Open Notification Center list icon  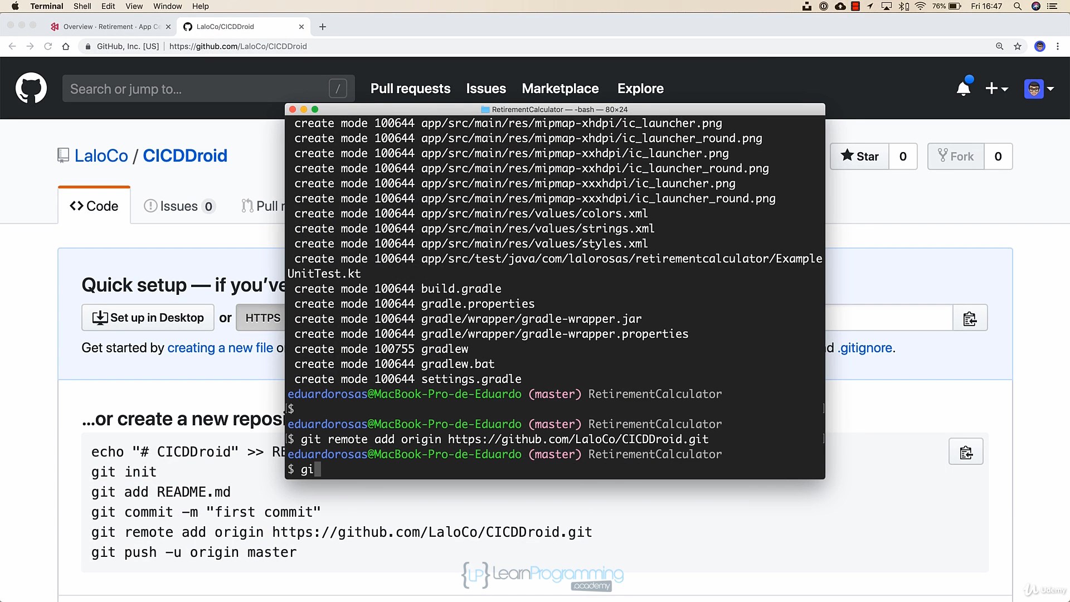pyautogui.click(x=1052, y=6)
